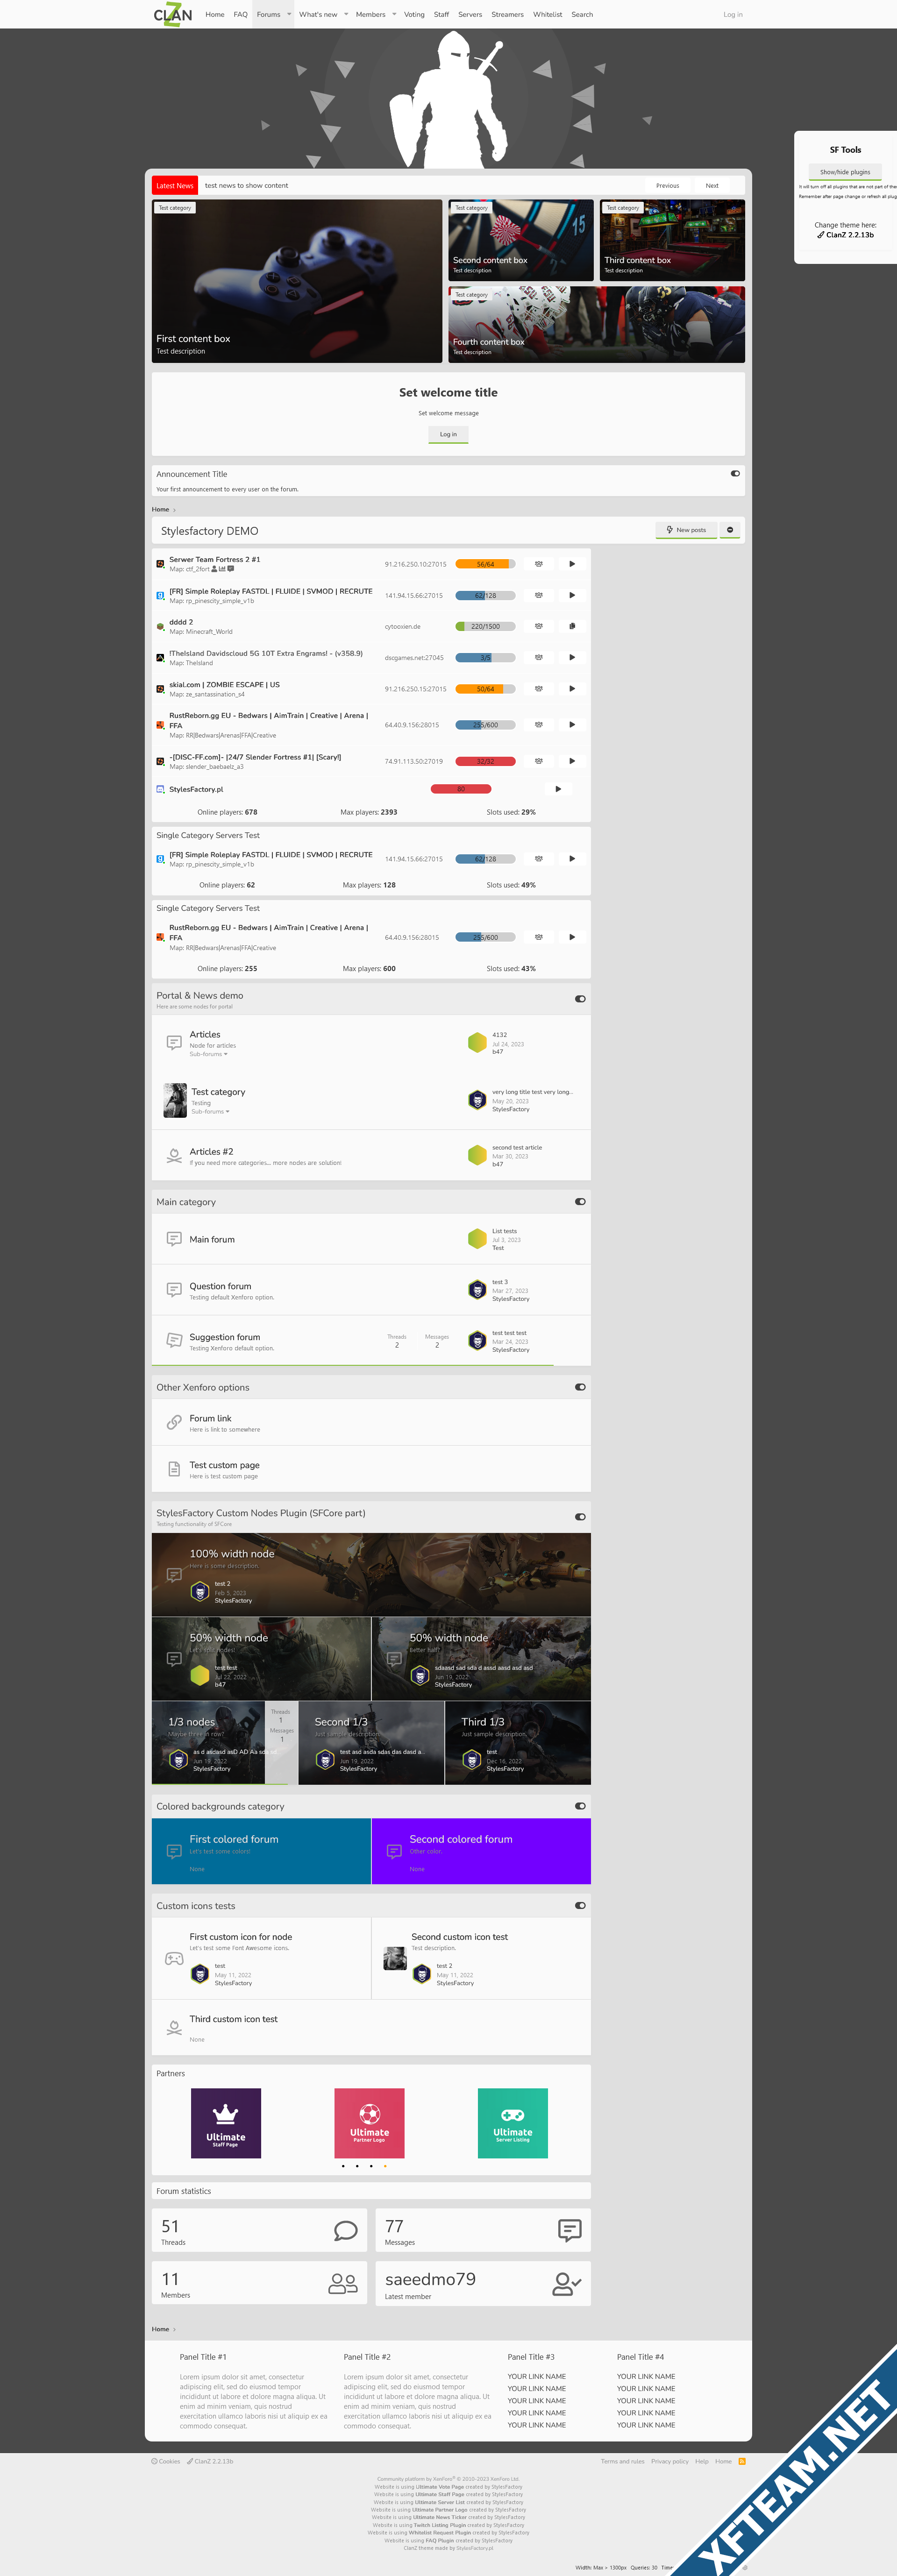This screenshot has height=2576, width=897.
Task: Open the Servers menu item
Action: click(x=470, y=14)
